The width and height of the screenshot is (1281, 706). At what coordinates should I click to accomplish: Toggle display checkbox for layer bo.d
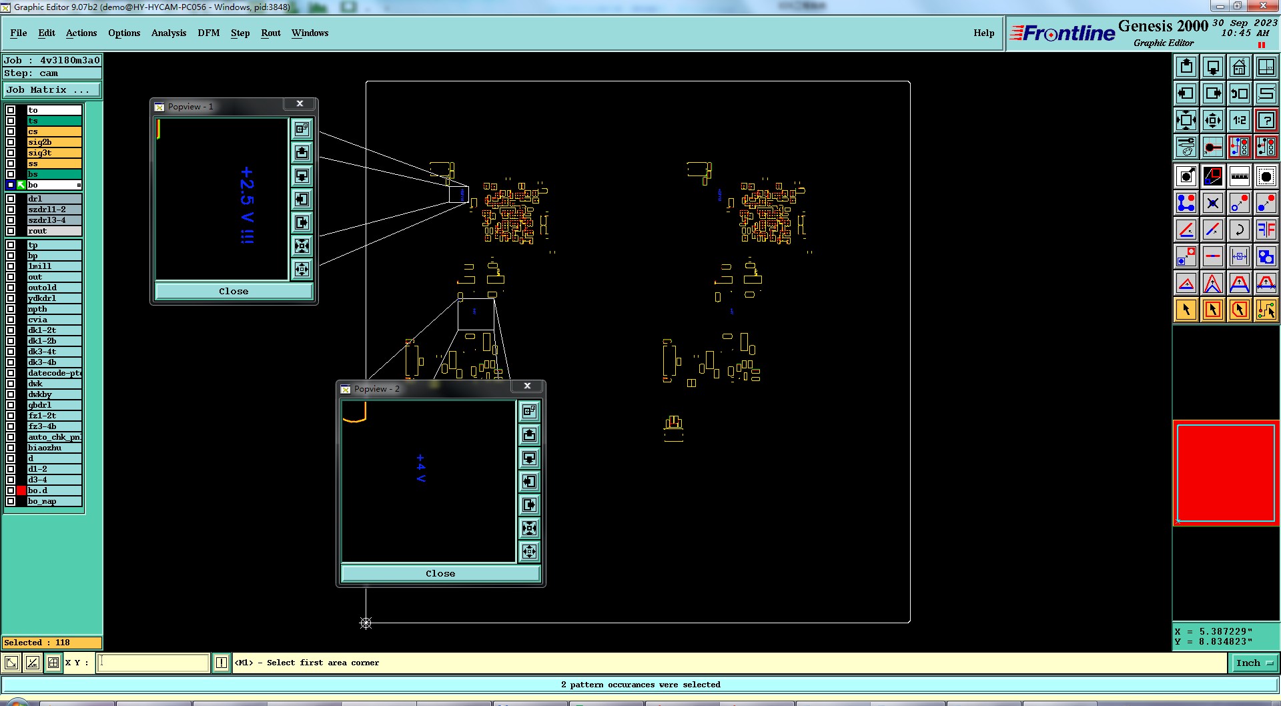(x=11, y=490)
